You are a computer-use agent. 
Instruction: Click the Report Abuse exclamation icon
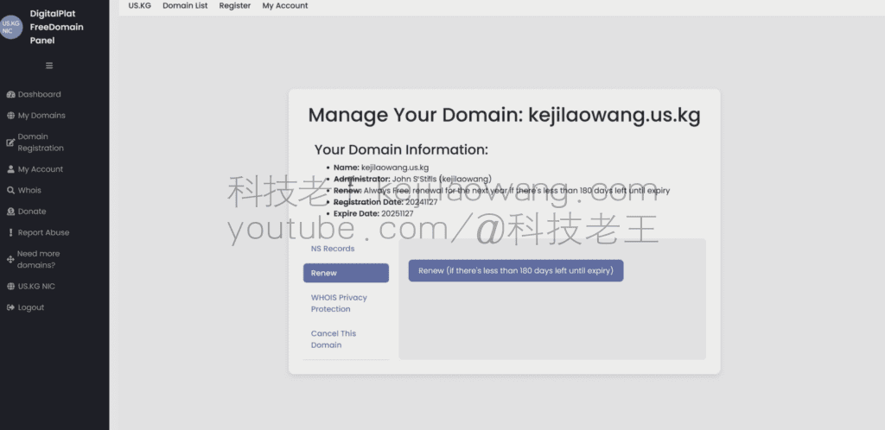(10, 233)
